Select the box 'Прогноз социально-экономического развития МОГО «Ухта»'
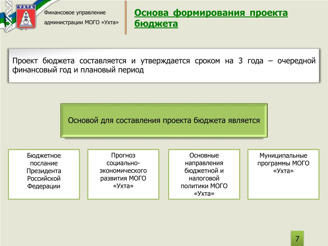 (x=123, y=174)
